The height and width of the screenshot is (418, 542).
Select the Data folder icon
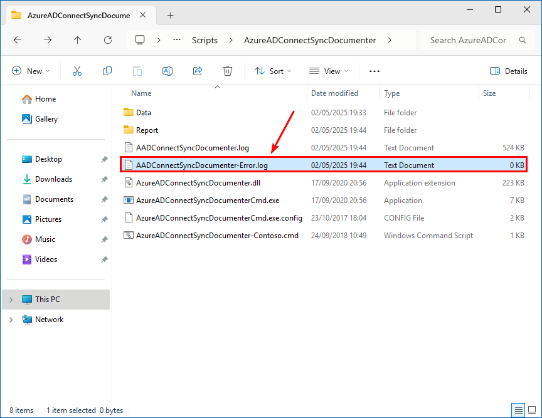(129, 112)
